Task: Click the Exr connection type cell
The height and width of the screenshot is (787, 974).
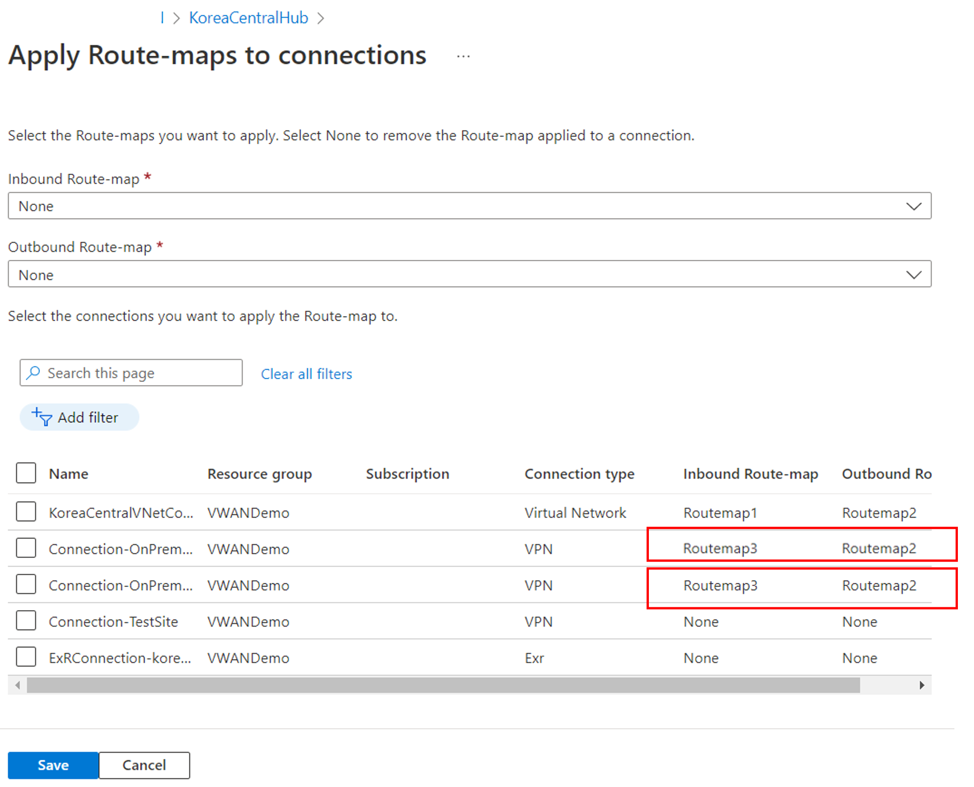Action: [x=534, y=658]
